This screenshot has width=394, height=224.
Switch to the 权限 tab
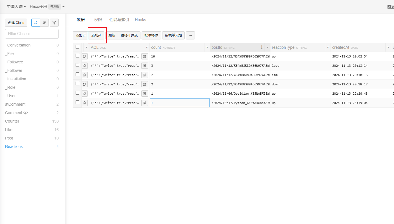coord(98,20)
